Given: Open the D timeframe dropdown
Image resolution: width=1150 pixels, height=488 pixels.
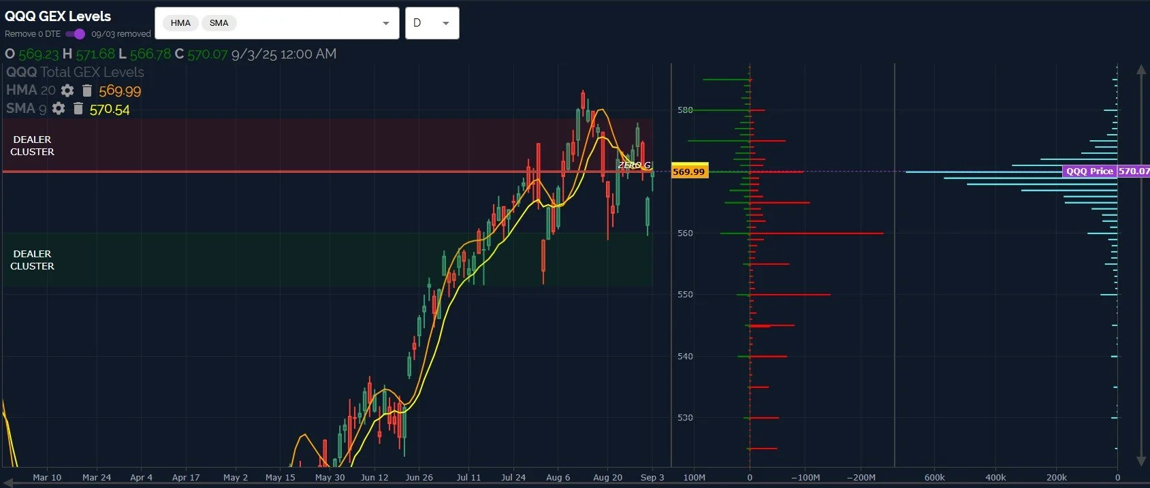Looking at the screenshot, I should 432,23.
